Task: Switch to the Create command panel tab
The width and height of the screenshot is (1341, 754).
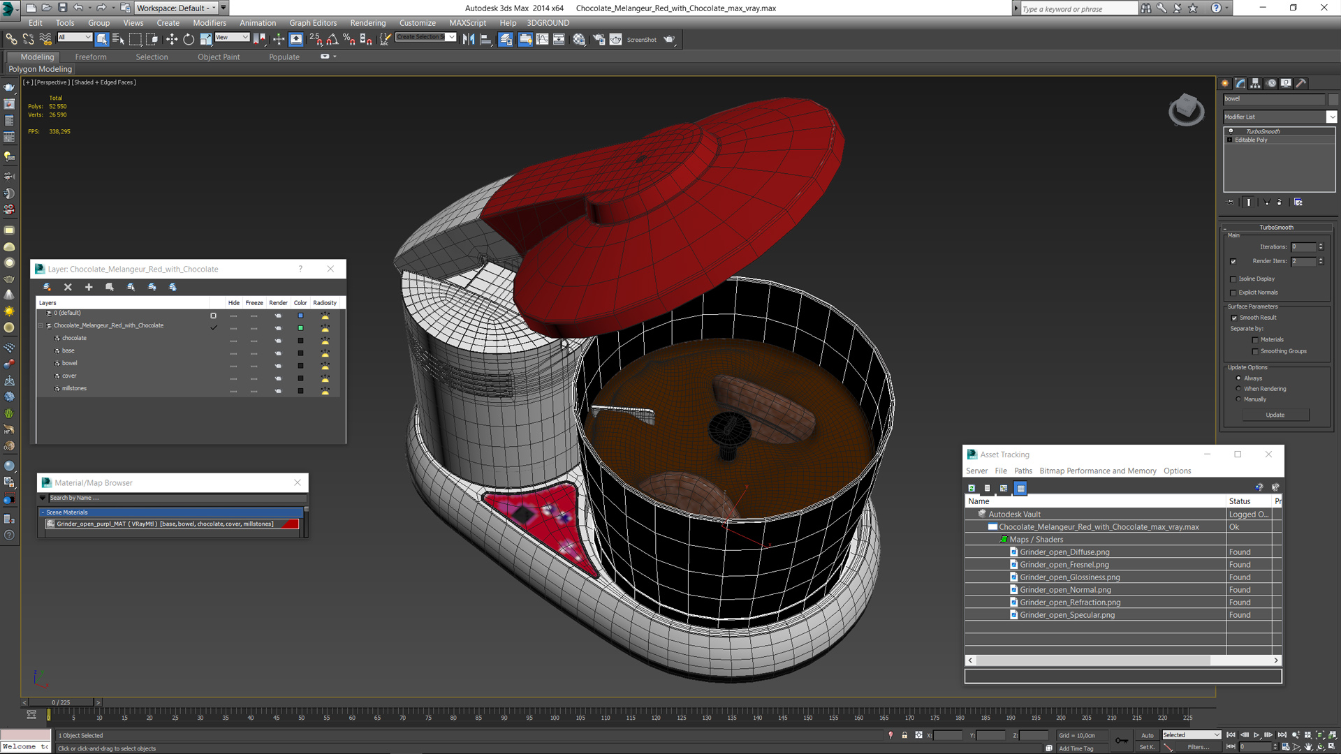Action: (x=1225, y=83)
